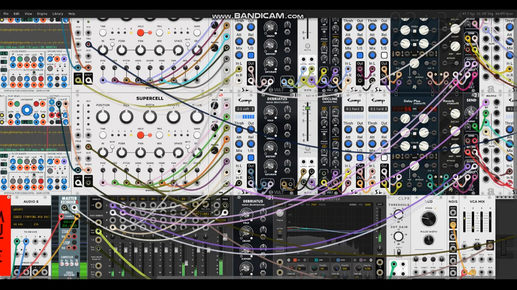Image resolution: width=517 pixels, height=290 pixels.
Task: Open the Engine menu
Action: [42, 14]
